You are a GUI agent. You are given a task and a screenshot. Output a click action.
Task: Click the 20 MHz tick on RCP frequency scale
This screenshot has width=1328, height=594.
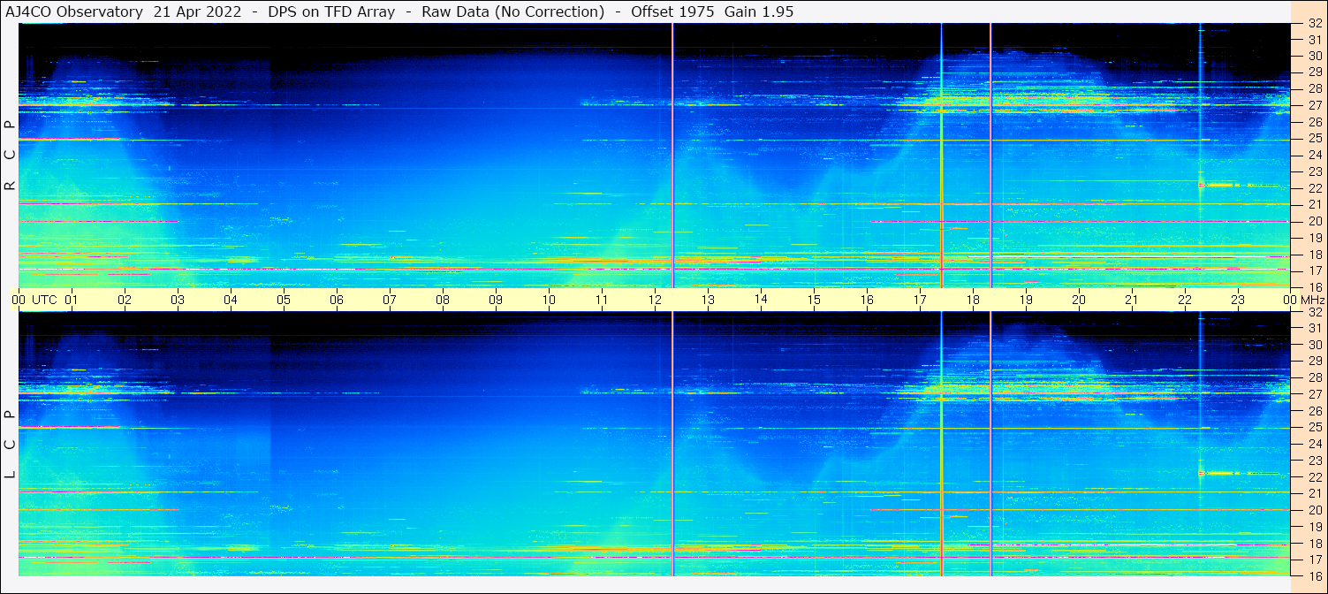pyautogui.click(x=1315, y=221)
